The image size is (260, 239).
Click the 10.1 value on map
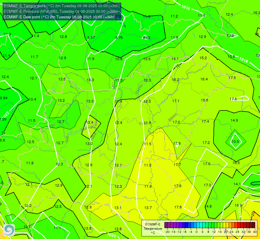pyautogui.click(x=27, y=227)
